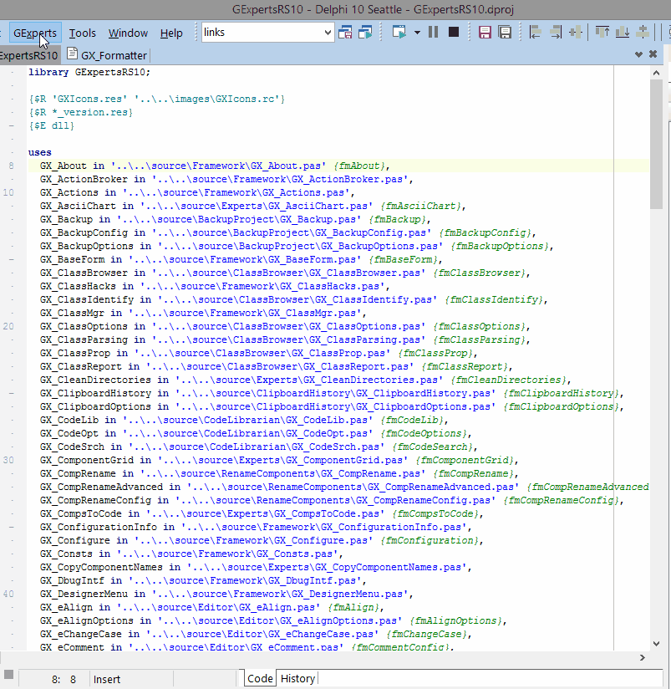Click the {$E dll} directive

pyautogui.click(x=51, y=125)
